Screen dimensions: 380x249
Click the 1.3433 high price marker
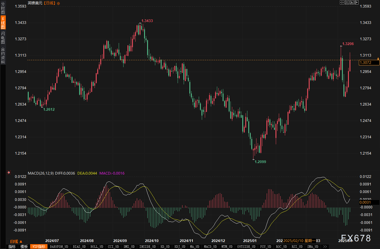pyautogui.click(x=147, y=21)
